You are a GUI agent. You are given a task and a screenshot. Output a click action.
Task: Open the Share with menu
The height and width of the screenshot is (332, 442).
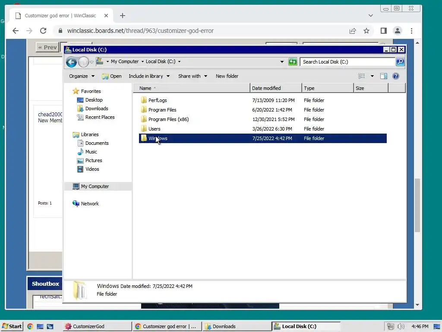pos(193,76)
